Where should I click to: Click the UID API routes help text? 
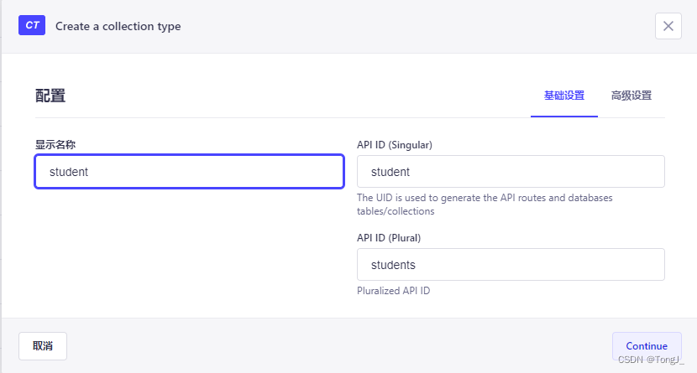485,205
